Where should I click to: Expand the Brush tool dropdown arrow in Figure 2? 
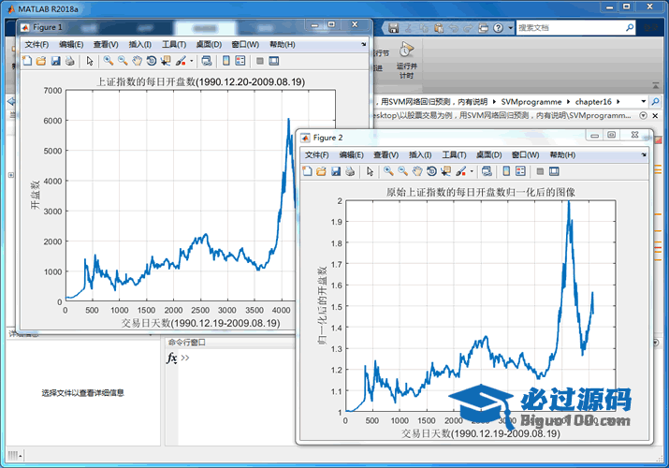click(x=473, y=171)
